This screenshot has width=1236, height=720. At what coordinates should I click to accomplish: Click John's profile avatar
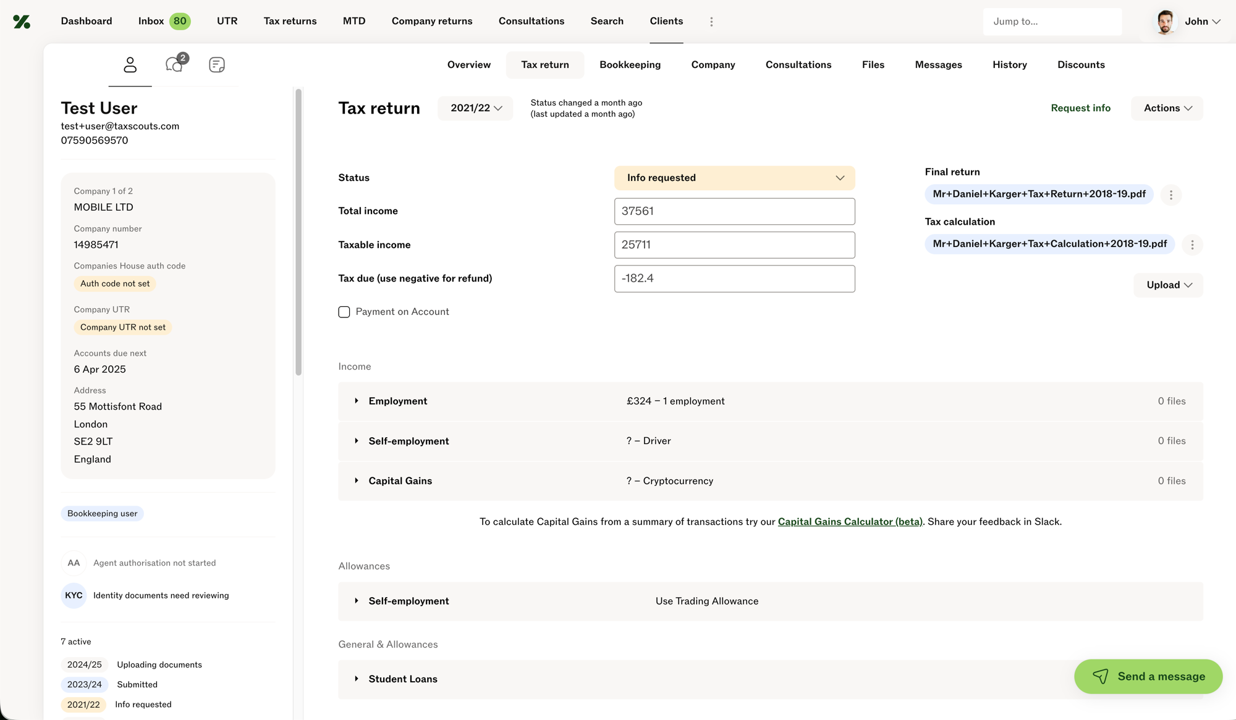click(1166, 22)
